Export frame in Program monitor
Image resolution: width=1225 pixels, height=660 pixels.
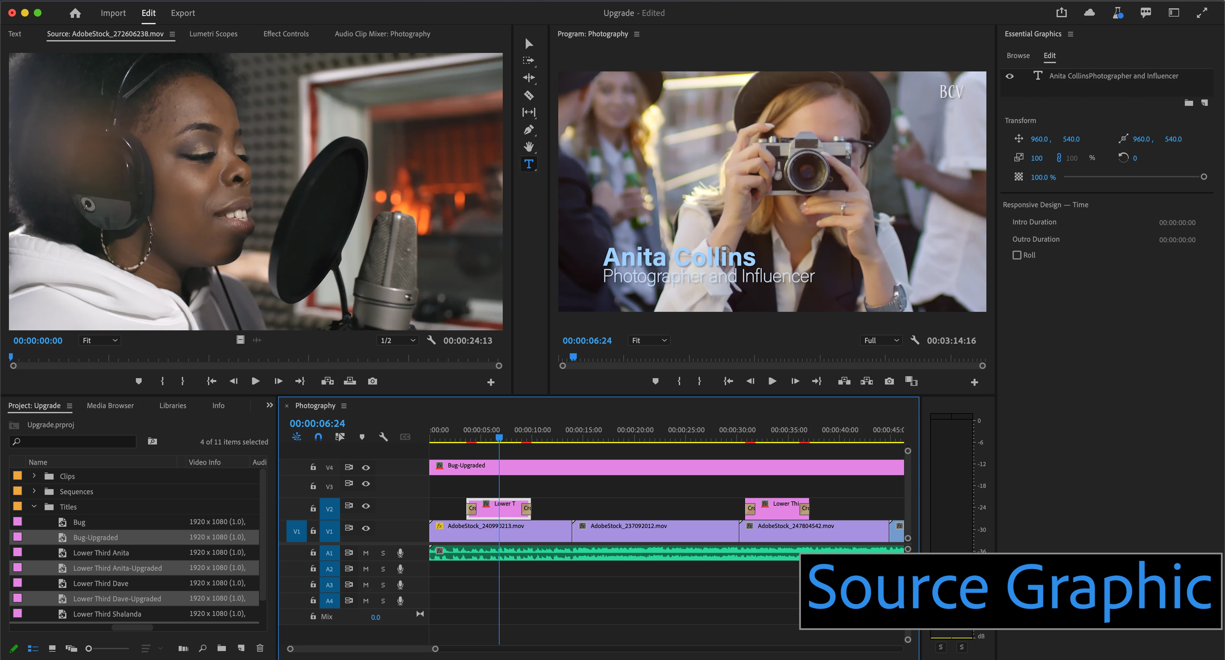(x=889, y=381)
